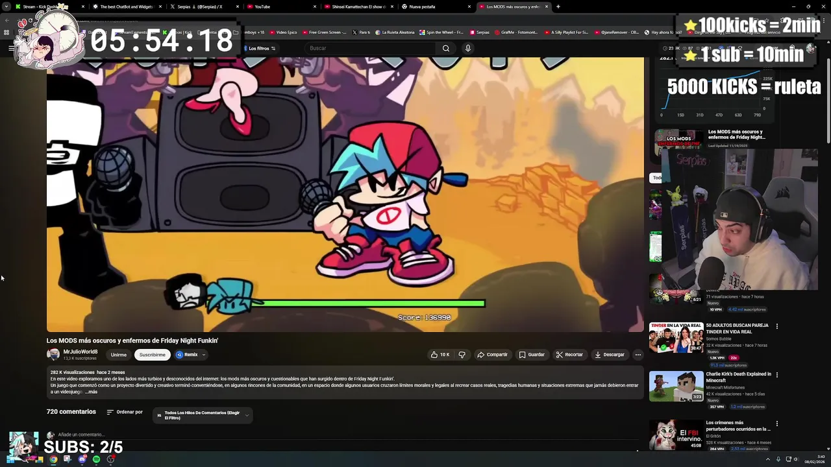
Task: Open the taskbar clock and date
Action: coord(814,459)
